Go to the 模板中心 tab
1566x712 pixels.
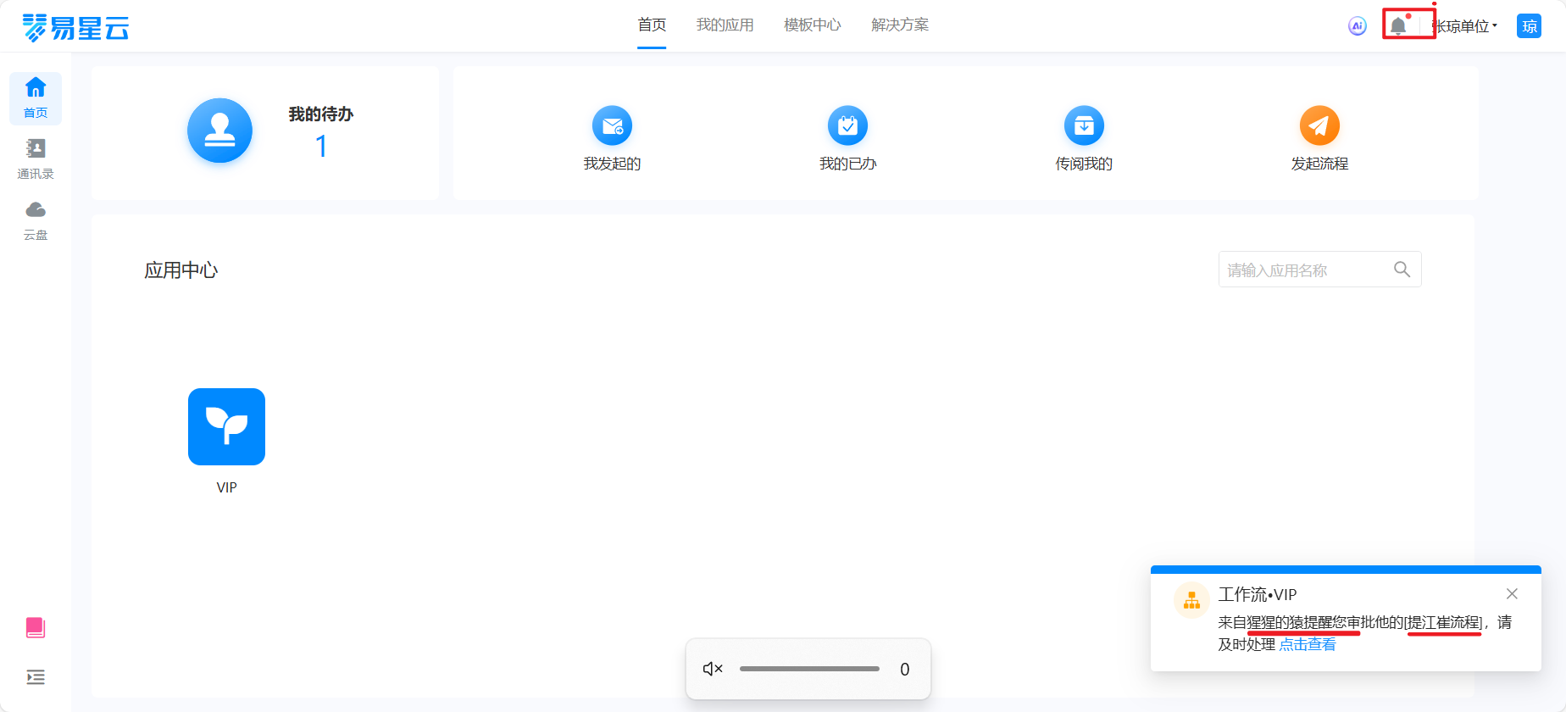click(812, 25)
